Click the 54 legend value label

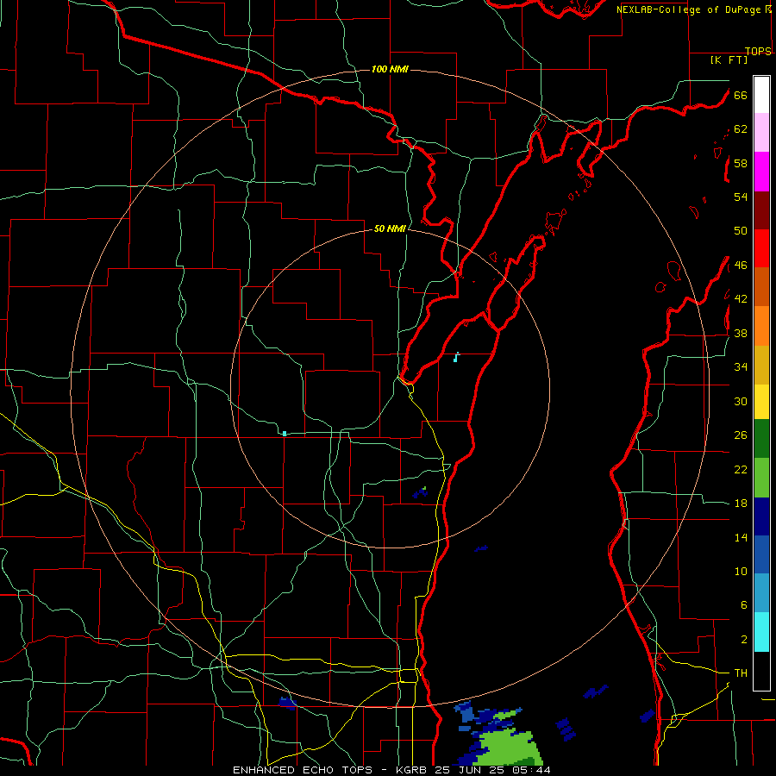[x=741, y=197]
